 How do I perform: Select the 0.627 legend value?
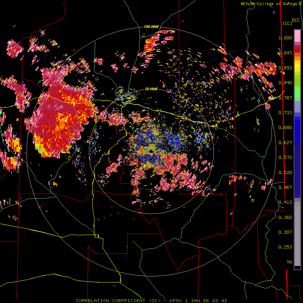click(x=285, y=143)
